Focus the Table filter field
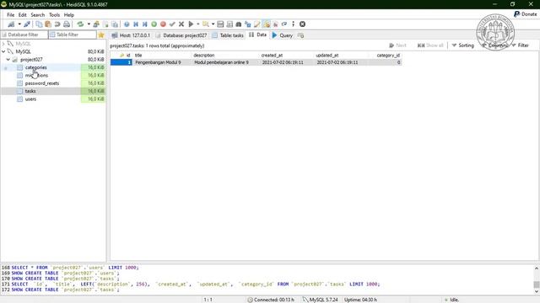The image size is (540, 303). tap(73, 35)
